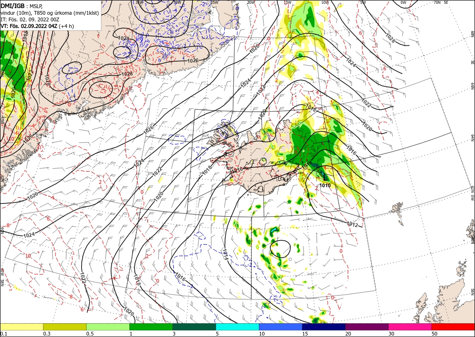Click the bold "1010" low pressure label

(x=325, y=185)
